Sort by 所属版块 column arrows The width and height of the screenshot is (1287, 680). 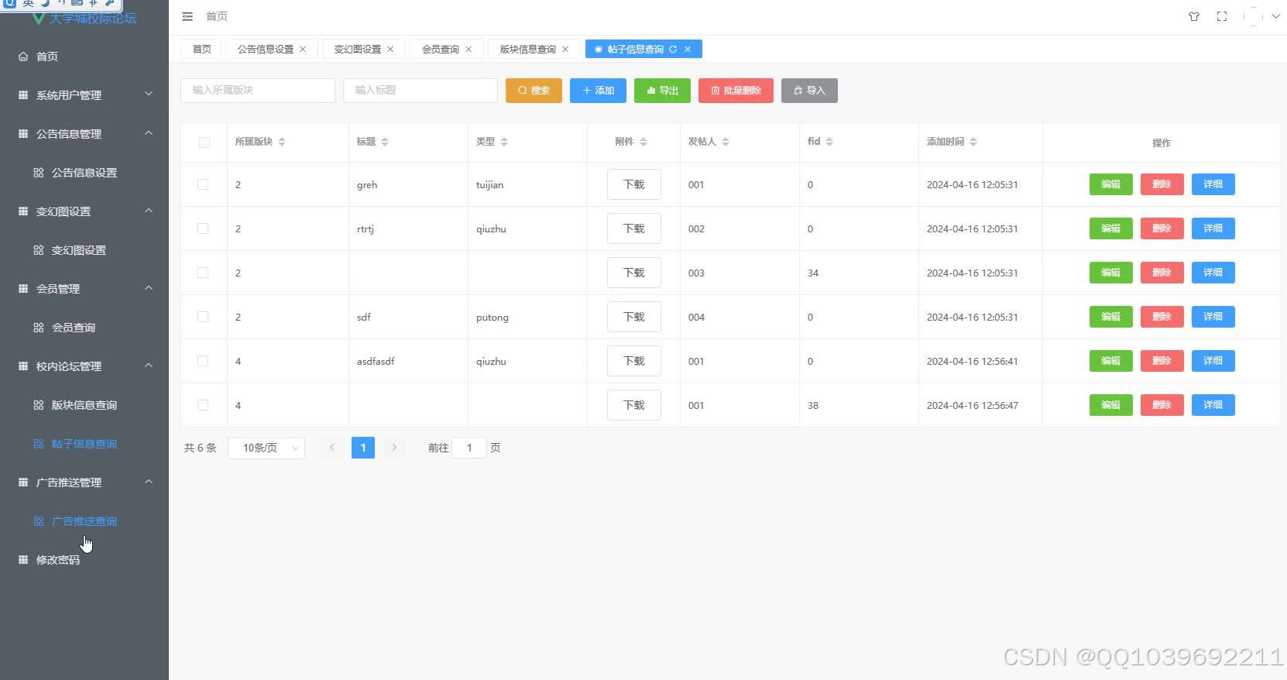tap(282, 142)
